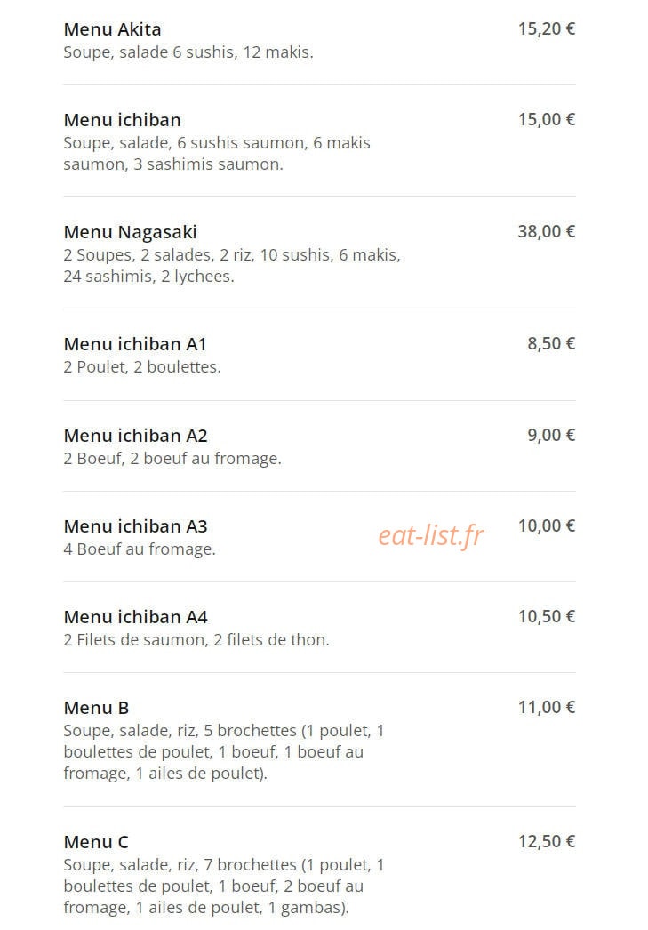Open Menu ichiban A2 item
This screenshot has width=648, height=930.
tap(135, 436)
